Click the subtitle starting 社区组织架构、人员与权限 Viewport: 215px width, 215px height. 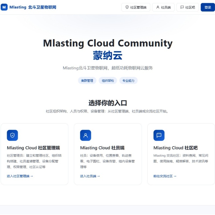pyautogui.click(x=107, y=111)
